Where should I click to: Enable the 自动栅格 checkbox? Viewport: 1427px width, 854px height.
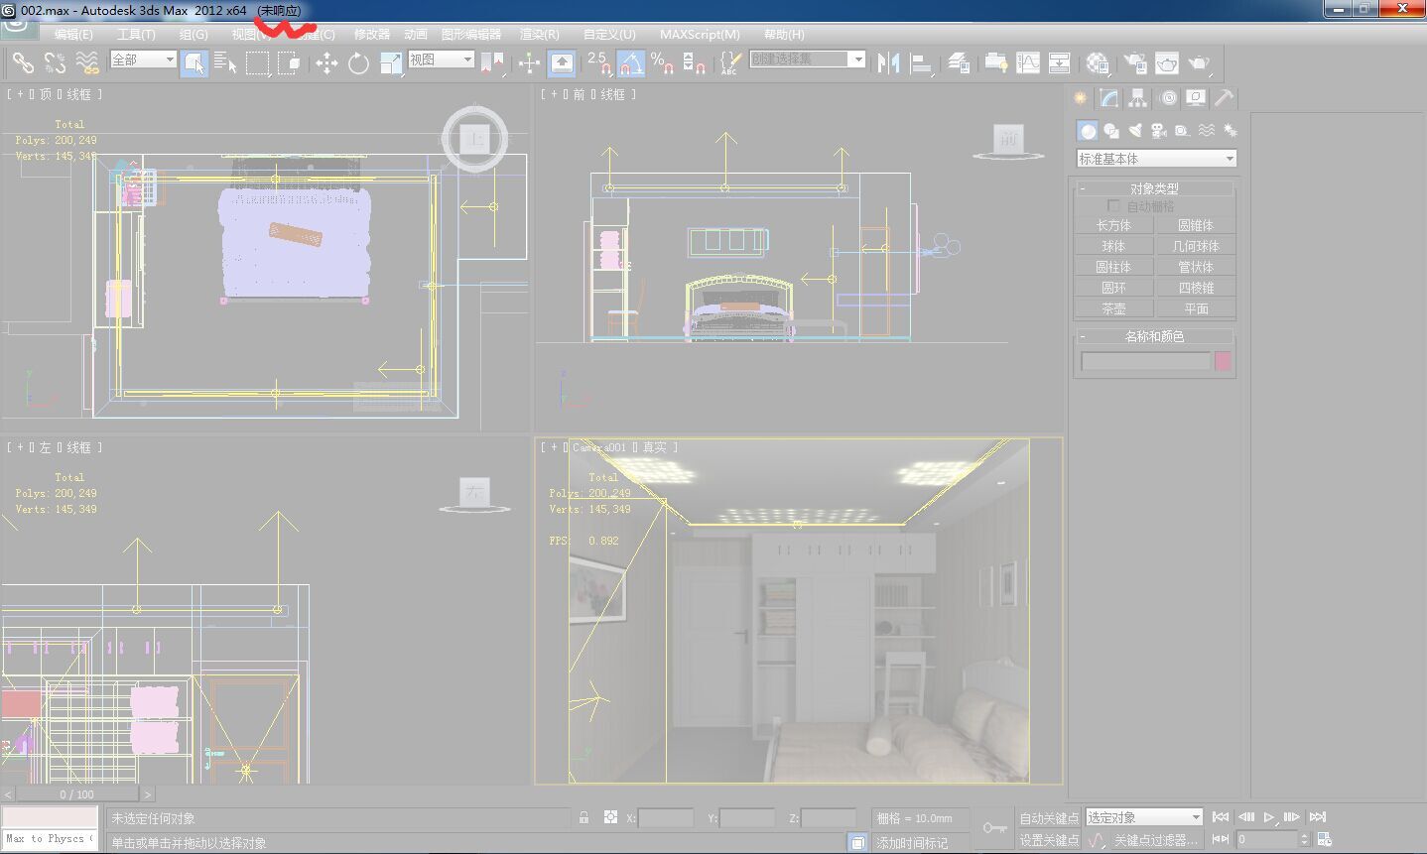click(1113, 205)
